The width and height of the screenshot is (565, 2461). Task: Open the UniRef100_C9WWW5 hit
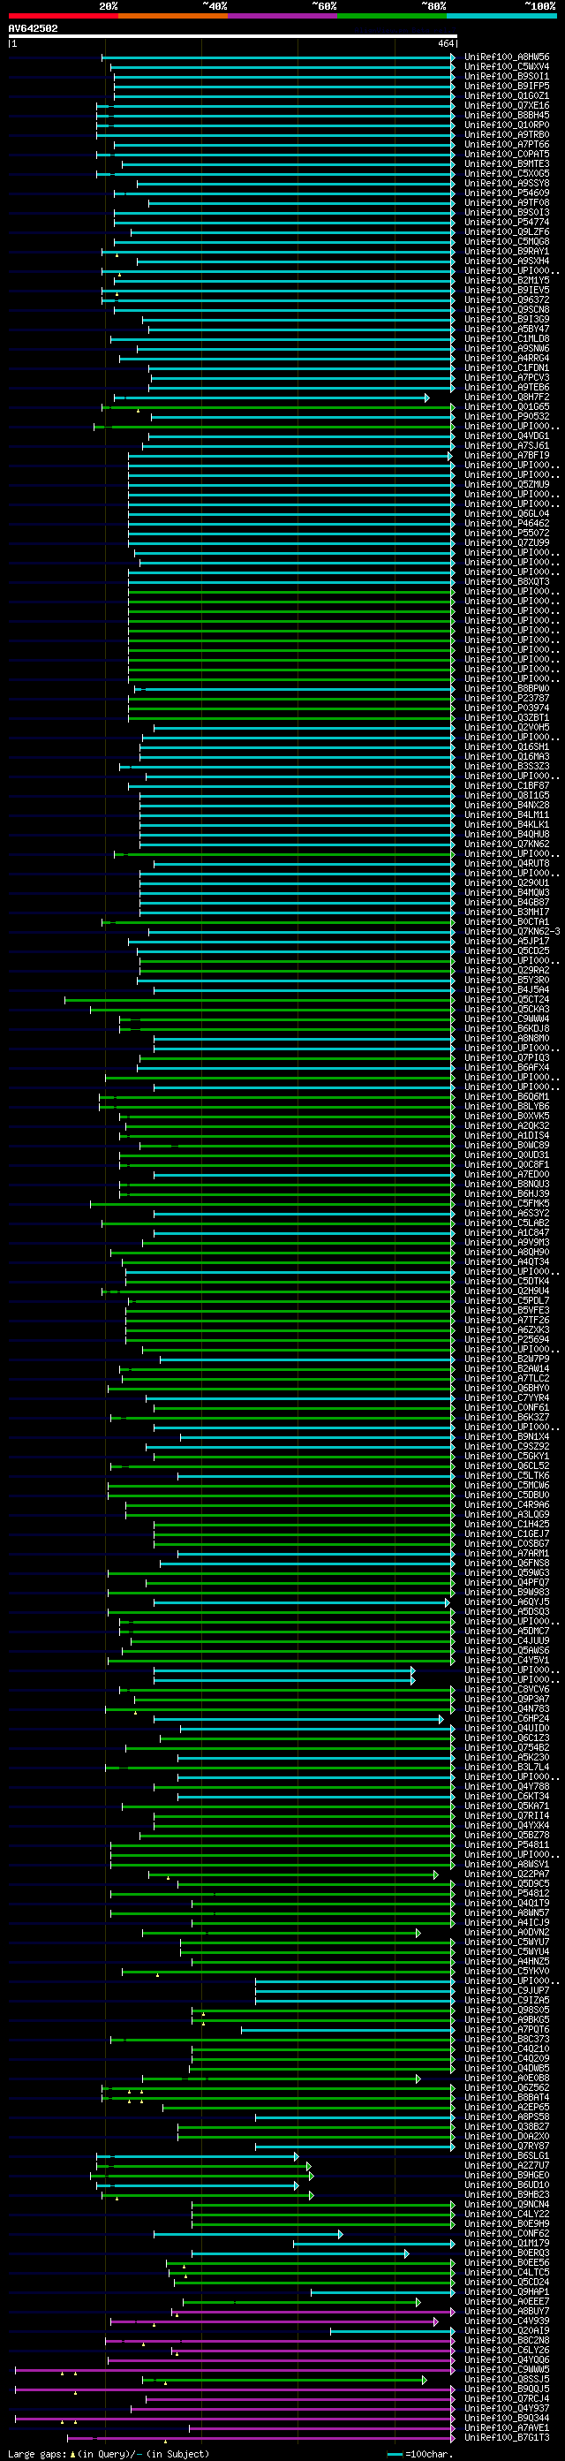point(507,2370)
